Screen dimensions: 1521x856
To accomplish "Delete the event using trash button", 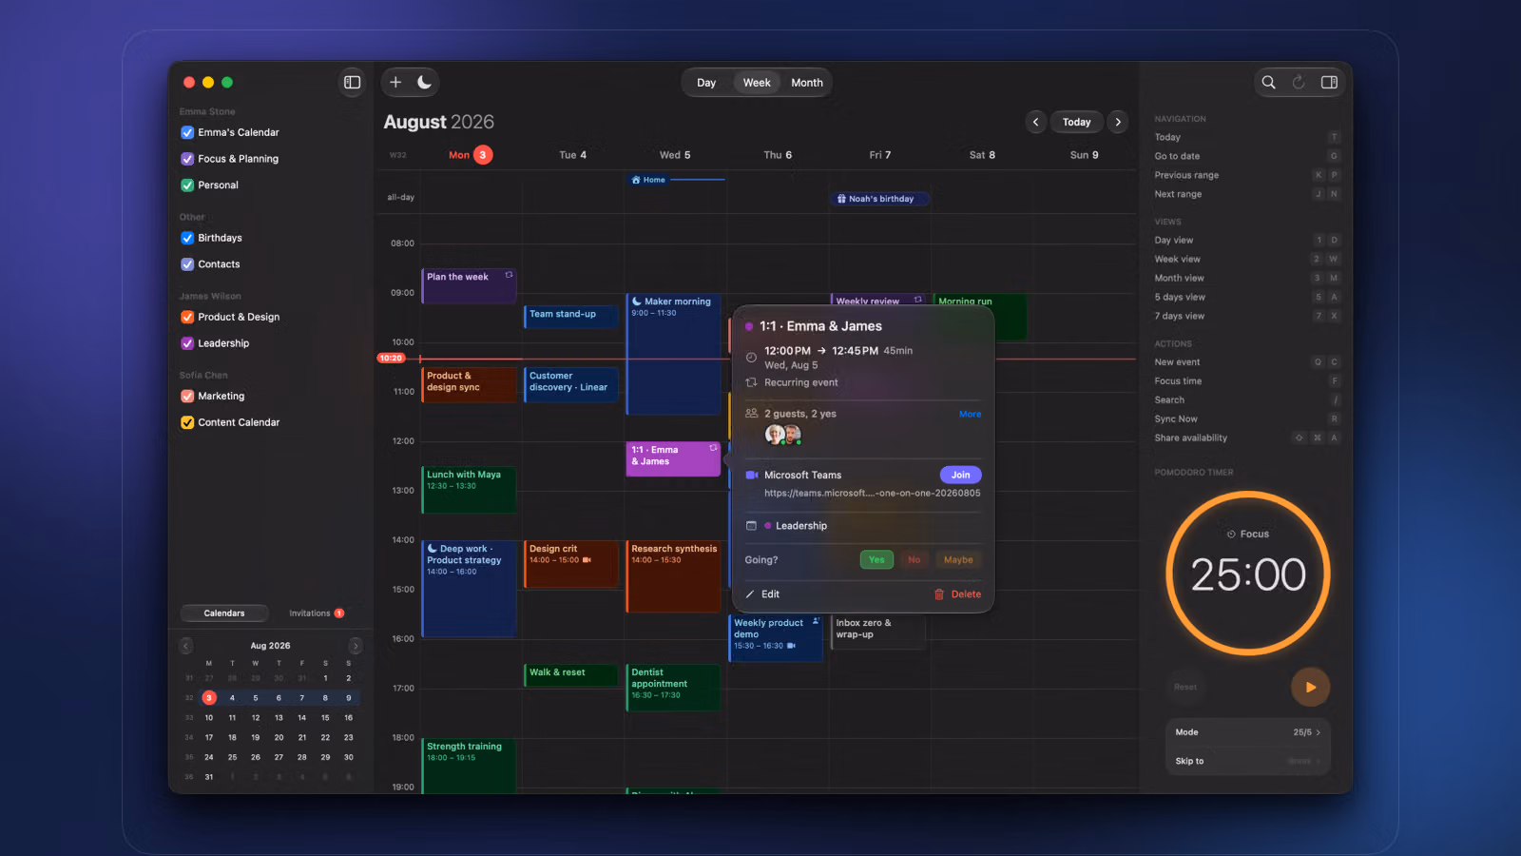I will [x=957, y=593].
